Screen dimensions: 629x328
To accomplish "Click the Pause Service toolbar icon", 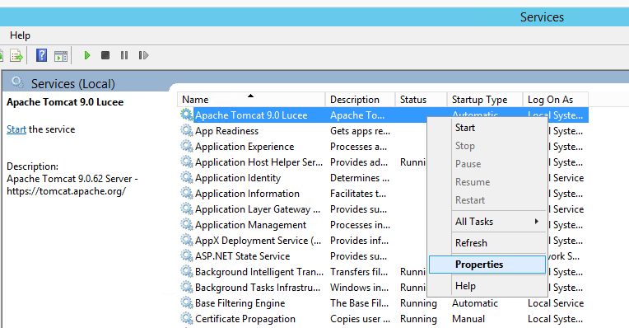I will [124, 55].
